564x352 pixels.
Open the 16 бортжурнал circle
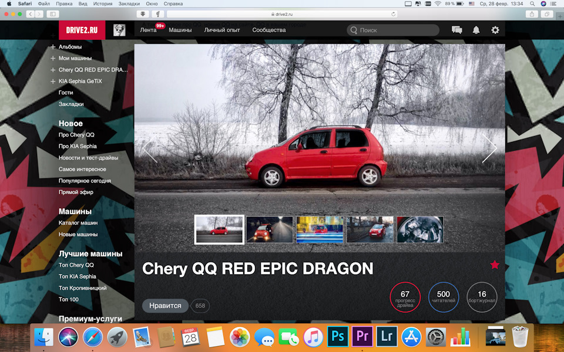click(482, 297)
